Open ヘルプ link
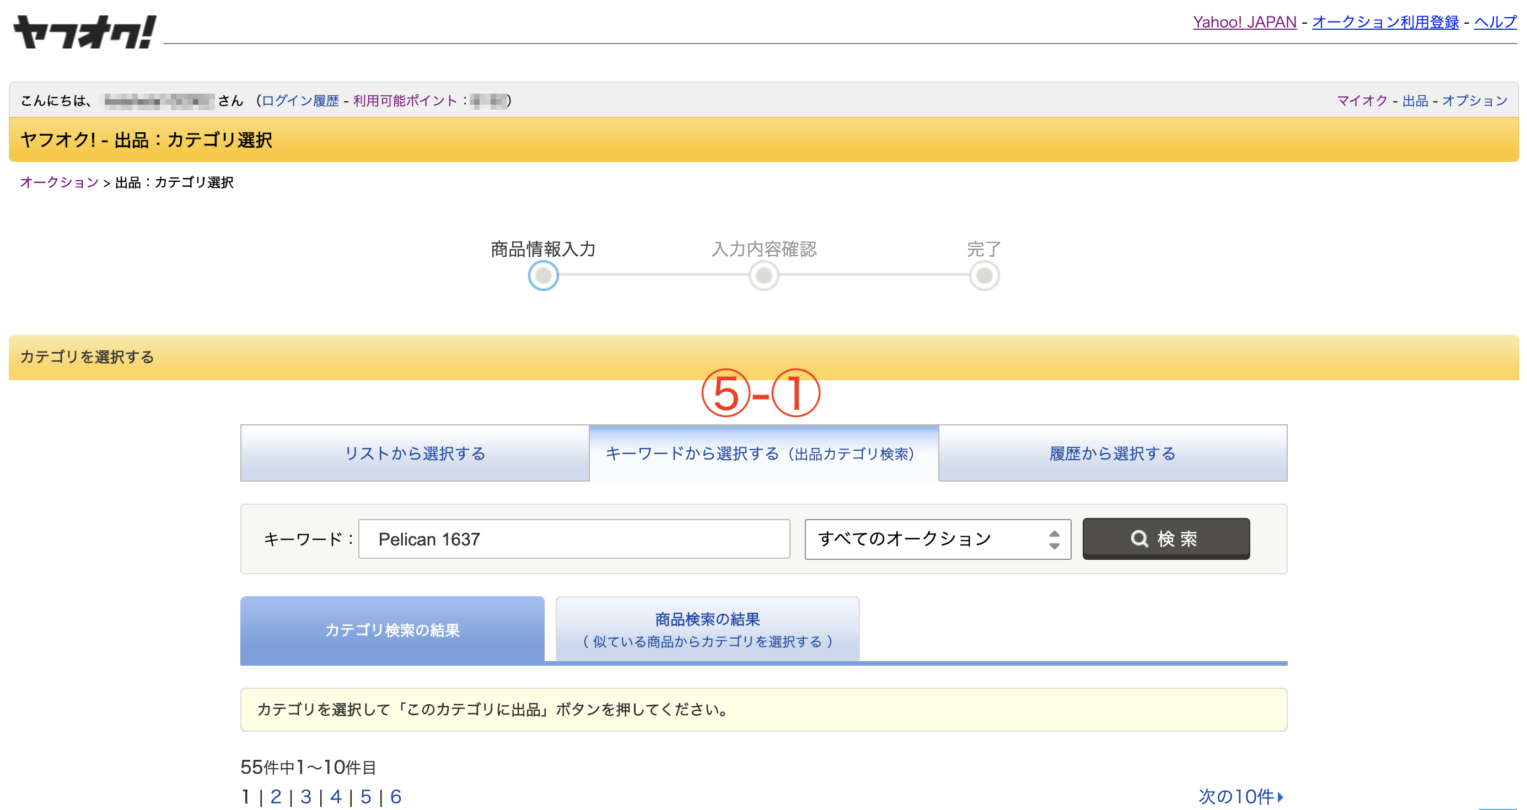1527x810 pixels. pos(1494,22)
